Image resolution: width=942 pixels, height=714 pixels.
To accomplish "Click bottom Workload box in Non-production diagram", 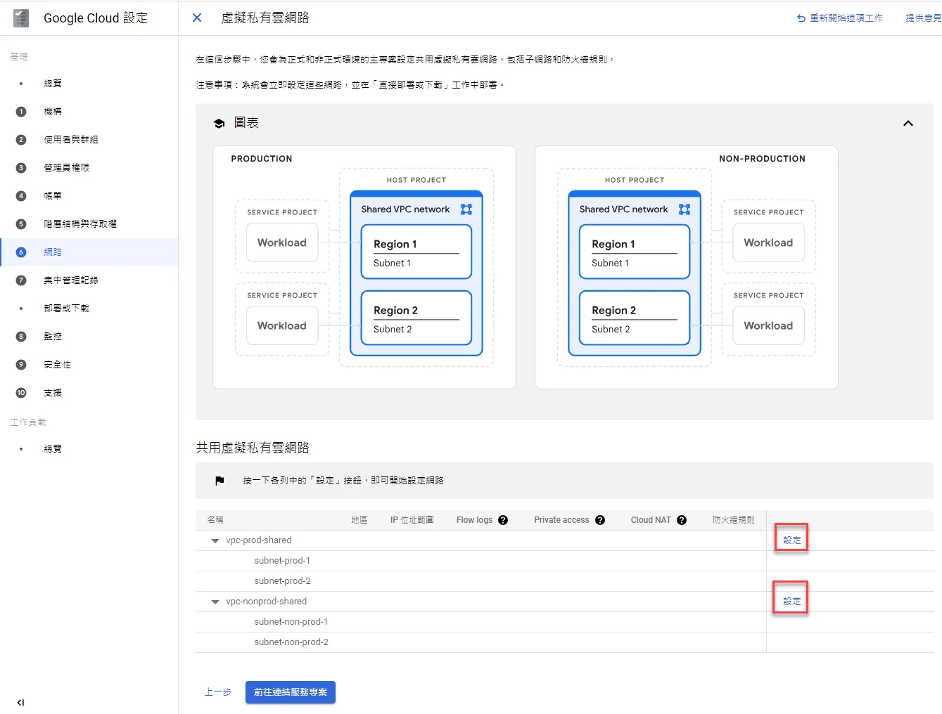I will [769, 325].
